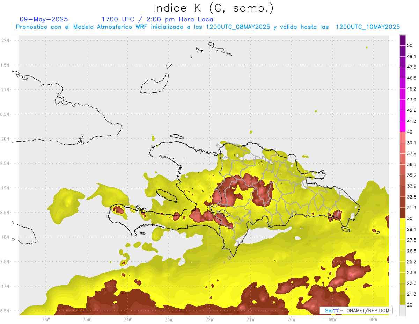Click the "1200UTC_08MAY2025" initialization time
The width and height of the screenshot is (419, 324).
pyautogui.click(x=238, y=27)
